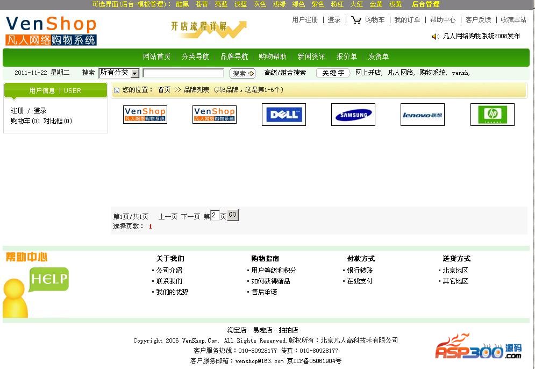Open the Dell brand logo

pyautogui.click(x=284, y=115)
